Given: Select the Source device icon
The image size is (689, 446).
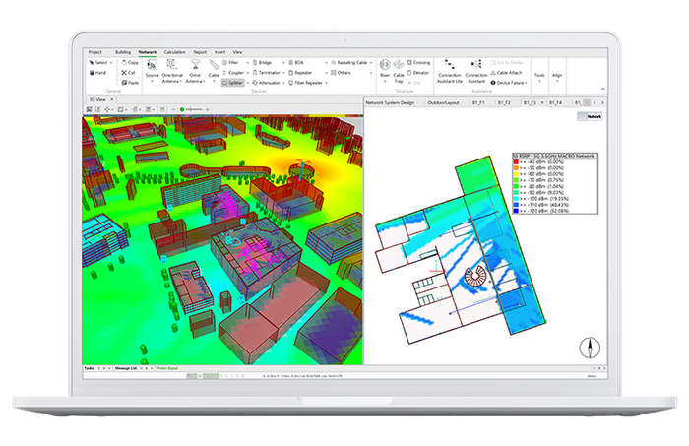Looking at the screenshot, I should pos(152,65).
